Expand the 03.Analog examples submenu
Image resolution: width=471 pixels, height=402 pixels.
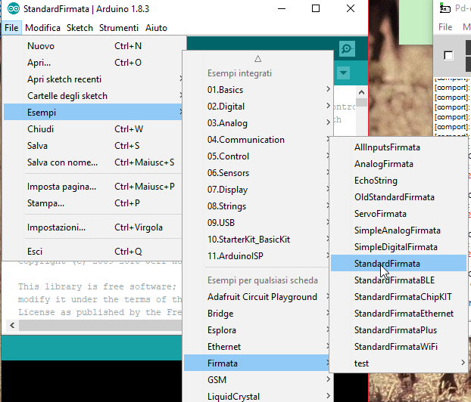pyautogui.click(x=257, y=123)
